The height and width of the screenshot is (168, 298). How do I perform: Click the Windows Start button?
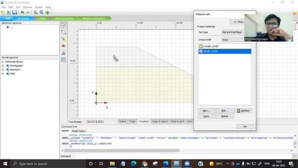(x=5, y=164)
